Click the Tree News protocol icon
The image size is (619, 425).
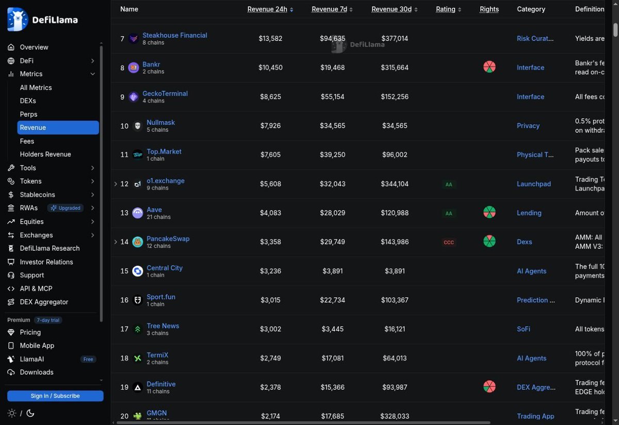[138, 329]
